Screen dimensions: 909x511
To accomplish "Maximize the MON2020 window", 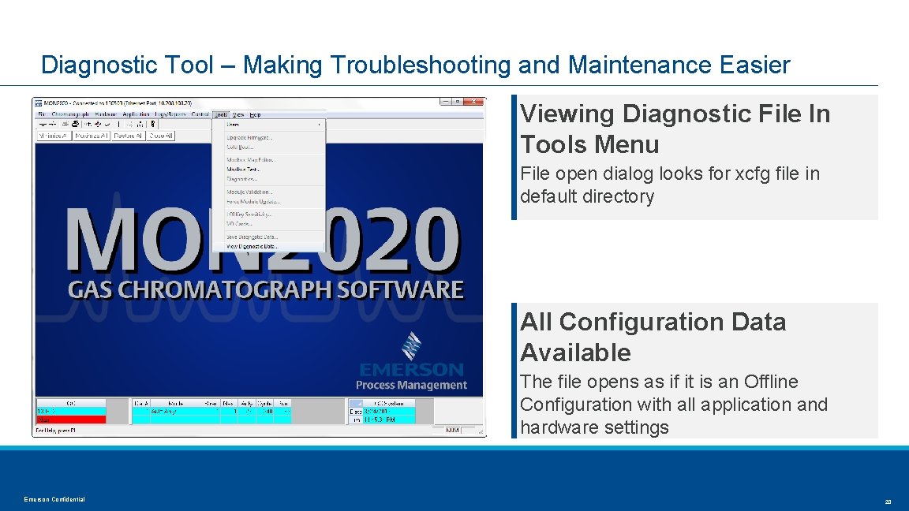I will [x=458, y=102].
